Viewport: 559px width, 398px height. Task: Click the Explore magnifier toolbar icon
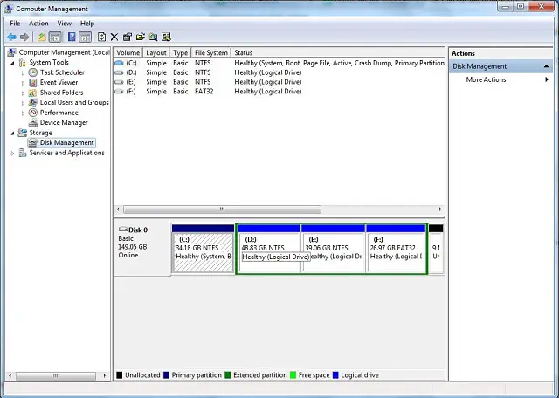pos(154,37)
